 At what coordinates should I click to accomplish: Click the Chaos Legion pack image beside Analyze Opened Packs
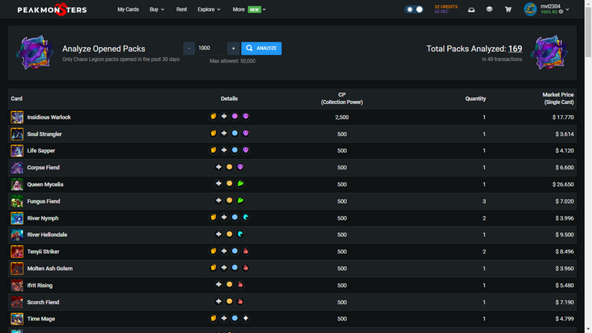(x=35, y=52)
